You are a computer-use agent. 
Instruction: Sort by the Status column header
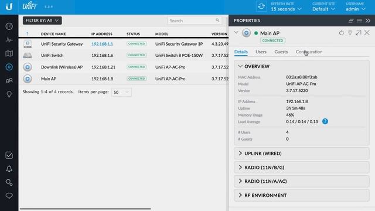pyautogui.click(x=133, y=34)
